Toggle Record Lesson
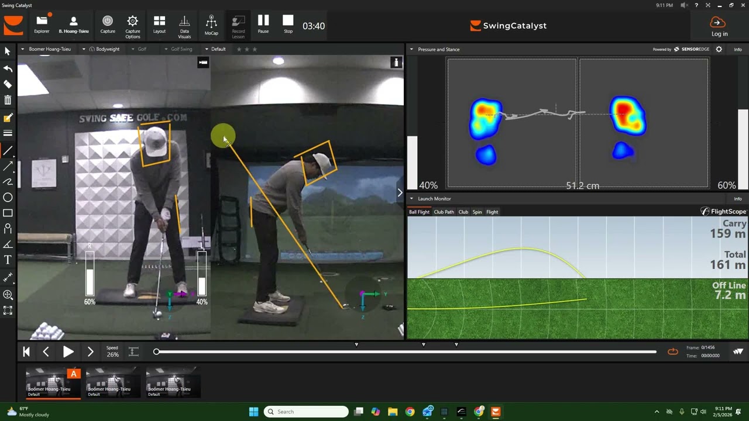This screenshot has height=421, width=749. [238, 27]
